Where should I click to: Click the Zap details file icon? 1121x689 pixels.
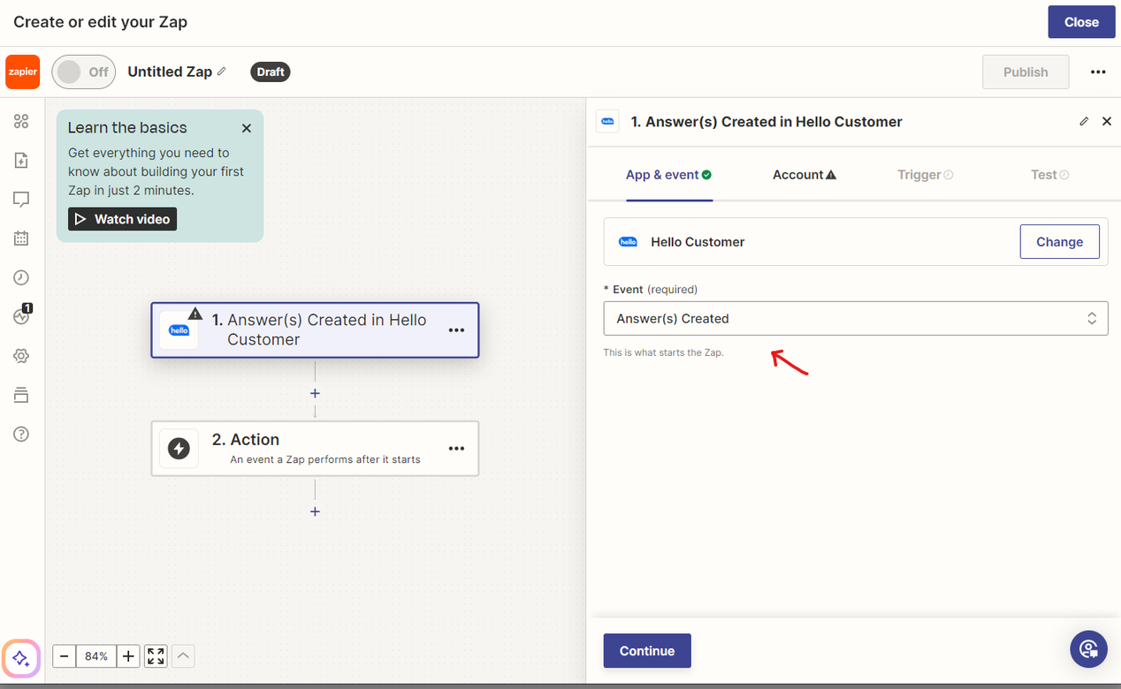pos(21,161)
